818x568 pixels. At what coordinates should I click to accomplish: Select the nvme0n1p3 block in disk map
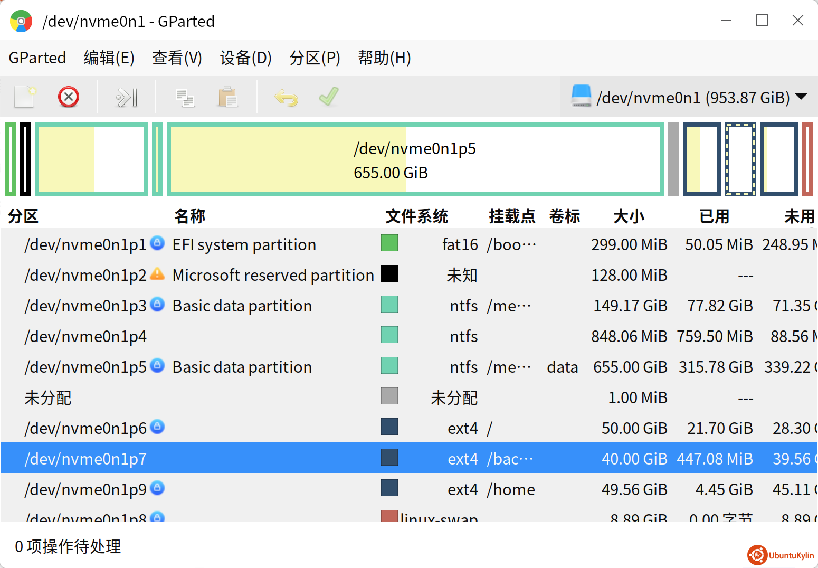(91, 159)
